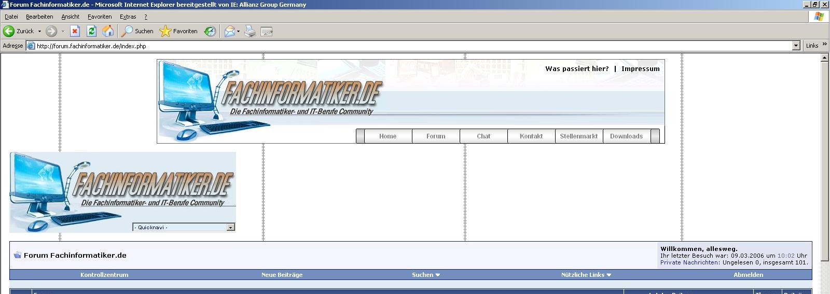Click the 10:02 last-visit time
Image resolution: width=830 pixels, height=294 pixels.
(786, 256)
